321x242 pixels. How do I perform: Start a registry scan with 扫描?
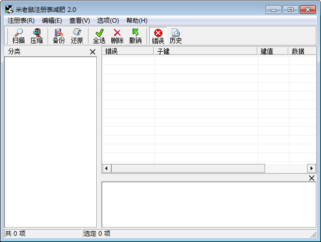pyautogui.click(x=18, y=36)
